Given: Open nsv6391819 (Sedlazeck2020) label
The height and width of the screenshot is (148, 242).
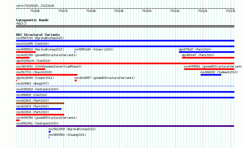Looking at the screenshot, I should coord(38,89).
